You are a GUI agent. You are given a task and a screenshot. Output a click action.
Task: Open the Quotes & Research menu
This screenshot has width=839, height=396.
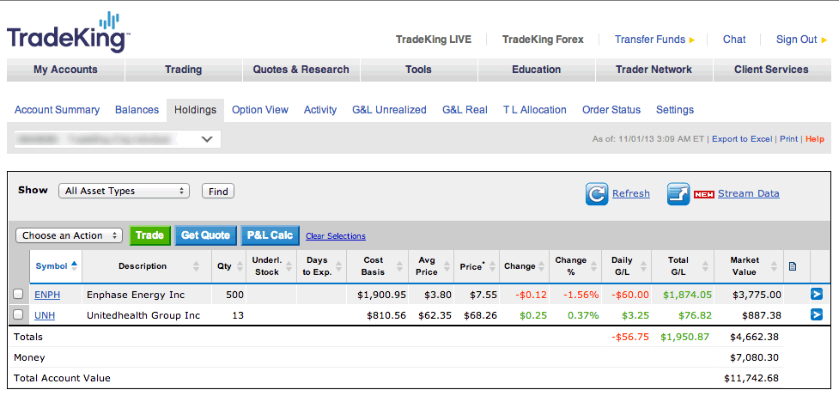tap(301, 70)
